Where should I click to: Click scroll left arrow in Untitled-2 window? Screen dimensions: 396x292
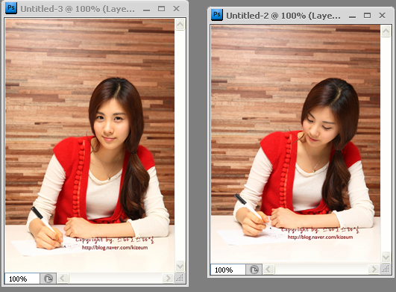point(268,270)
